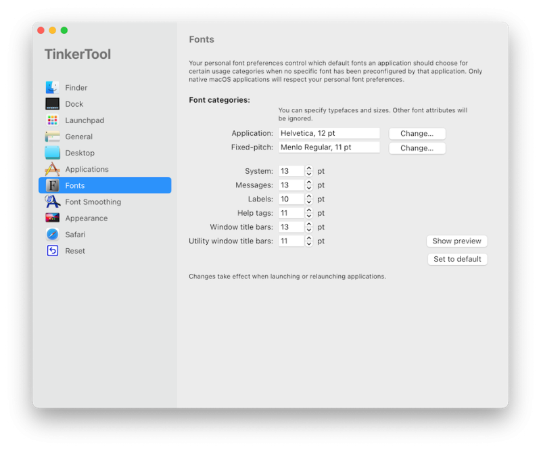The image size is (541, 451).
Task: Decrease Messages font size with stepper
Action: click(309, 188)
